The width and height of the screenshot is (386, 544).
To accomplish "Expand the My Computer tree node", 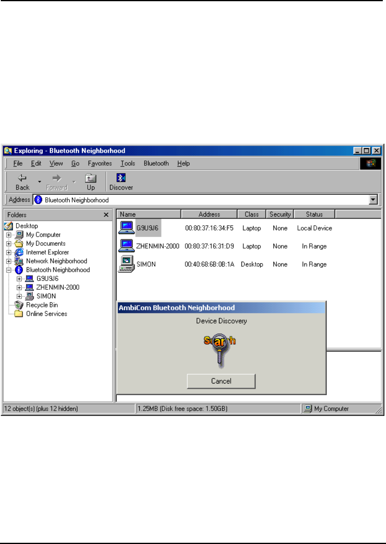I will (9, 235).
